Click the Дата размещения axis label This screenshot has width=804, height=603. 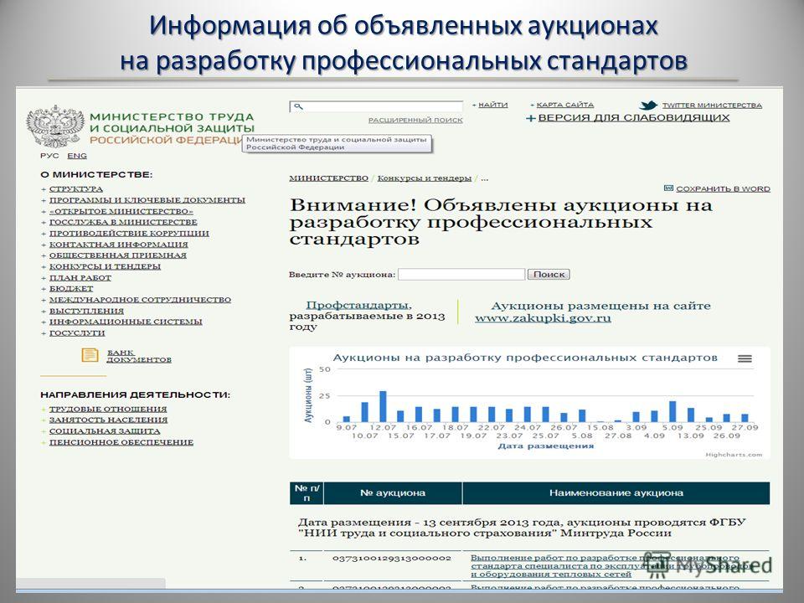545,446
